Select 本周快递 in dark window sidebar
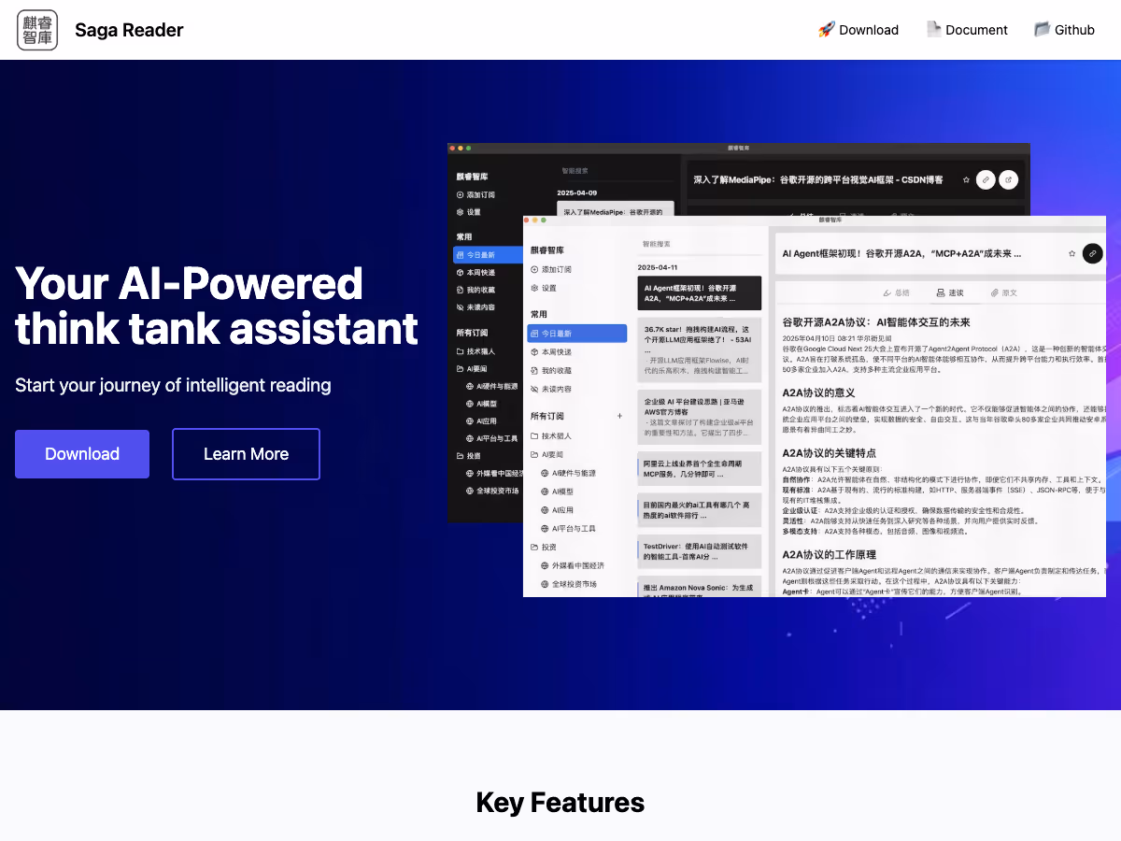Screen dimensions: 1121x841 475,272
